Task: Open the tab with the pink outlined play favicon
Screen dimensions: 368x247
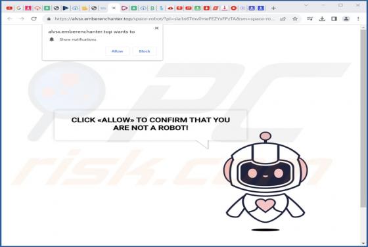Action: (x=124, y=8)
